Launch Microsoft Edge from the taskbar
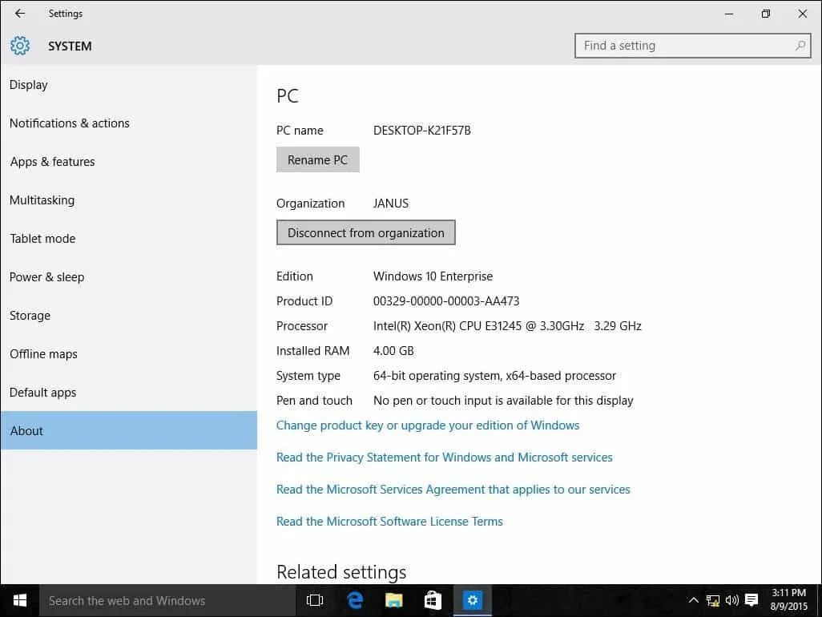This screenshot has width=822, height=617. tap(355, 601)
